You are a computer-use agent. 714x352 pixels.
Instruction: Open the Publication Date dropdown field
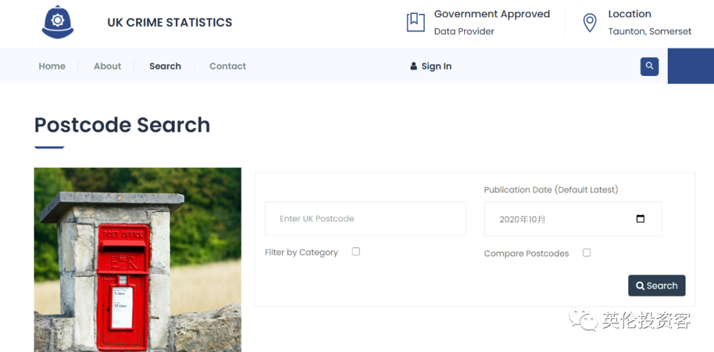[562, 219]
